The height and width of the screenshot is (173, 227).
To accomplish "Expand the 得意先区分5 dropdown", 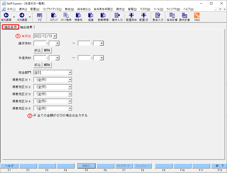I will [x=70, y=108].
